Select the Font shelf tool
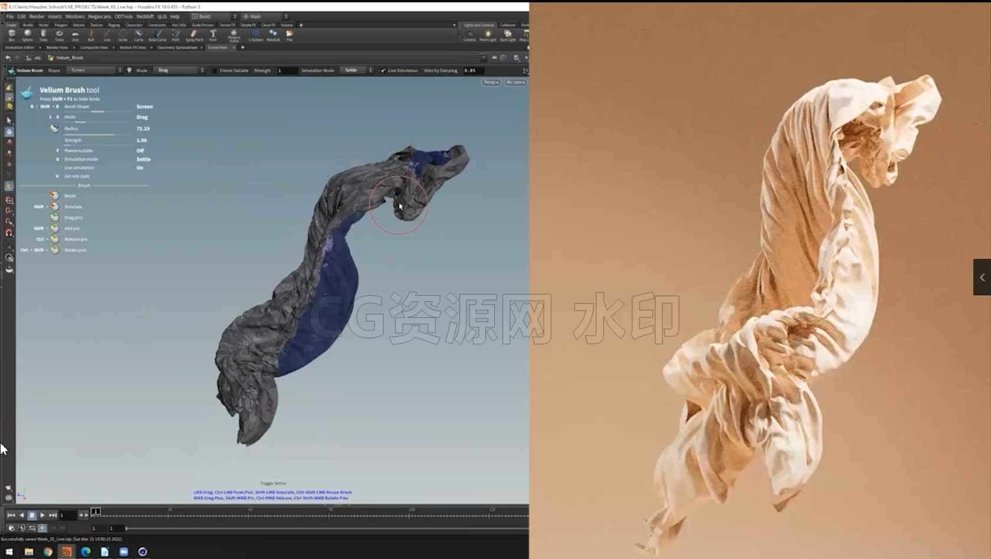The width and height of the screenshot is (991, 559). [213, 35]
